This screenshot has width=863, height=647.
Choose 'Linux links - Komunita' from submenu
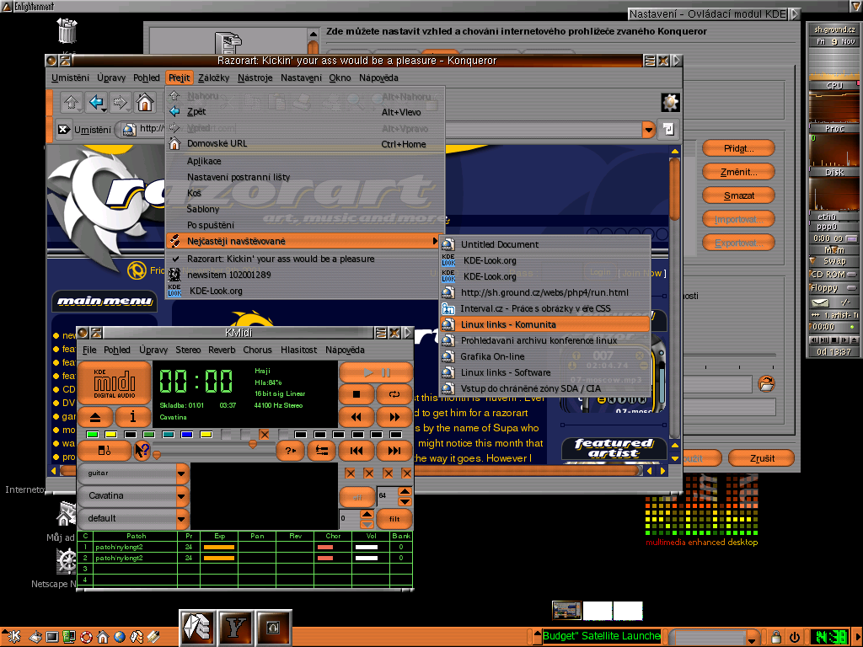click(x=545, y=324)
